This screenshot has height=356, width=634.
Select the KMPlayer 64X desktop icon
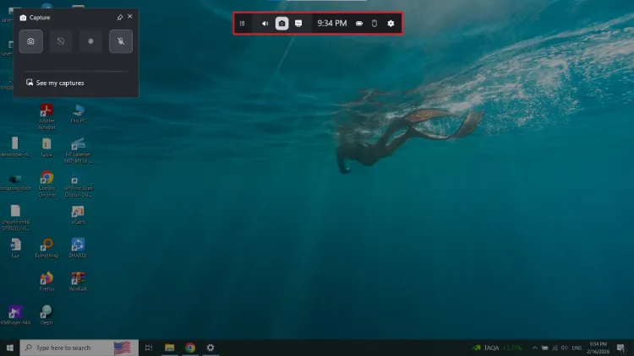[15, 315]
